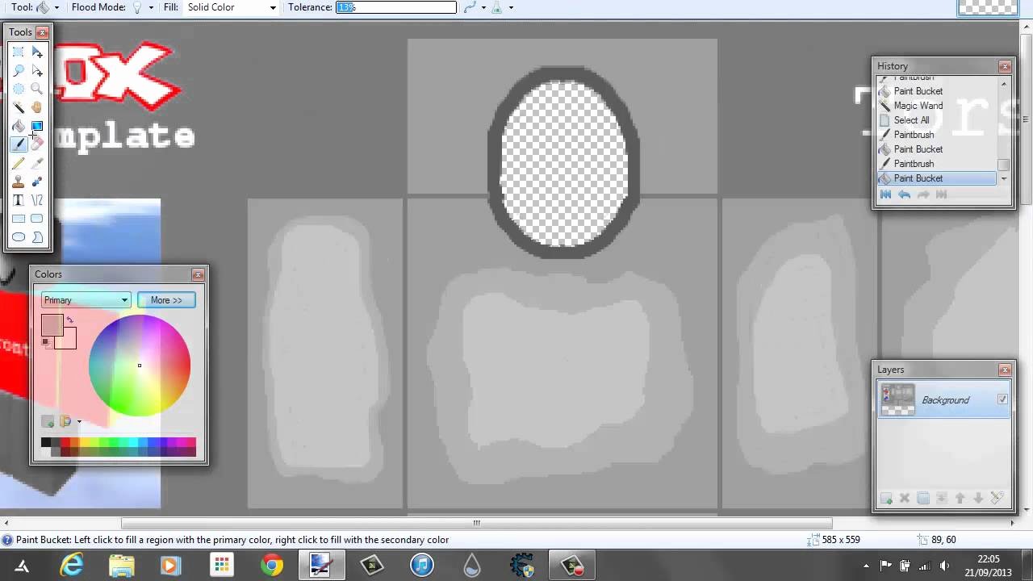Click History rewind to first step icon
Viewport: 1033px width, 581px height.
[x=885, y=194]
